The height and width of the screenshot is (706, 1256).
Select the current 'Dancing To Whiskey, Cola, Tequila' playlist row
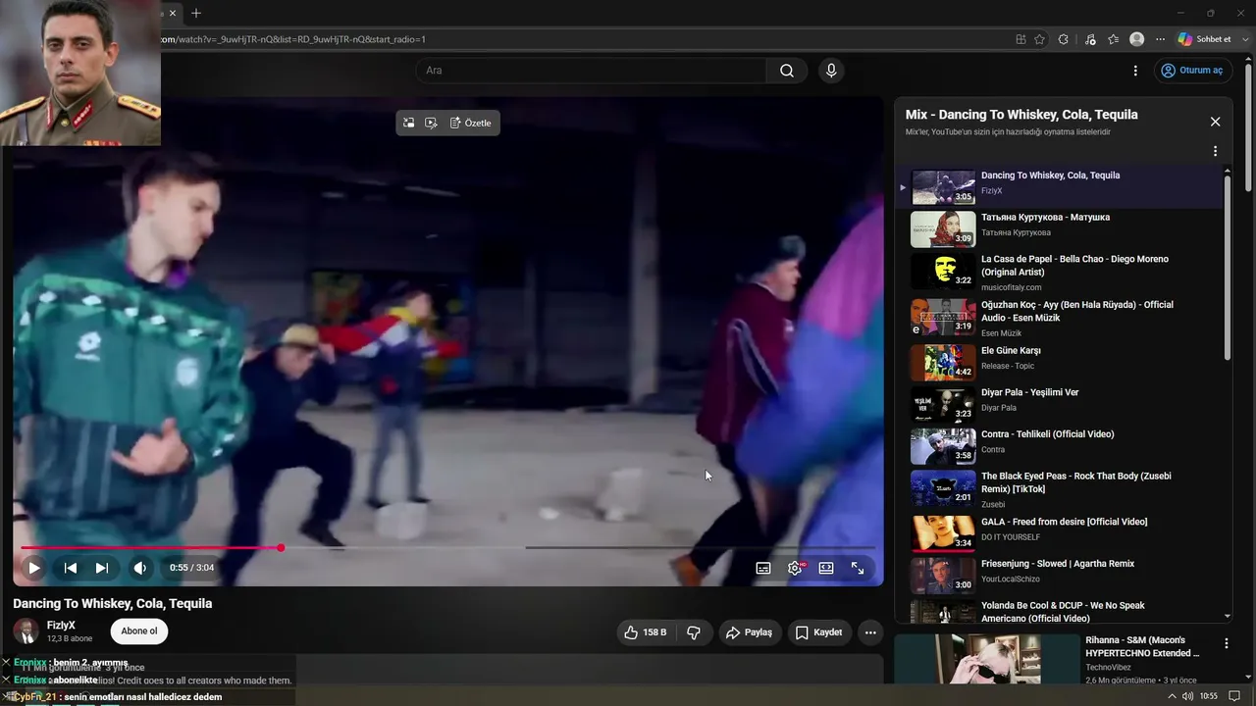1061,187
